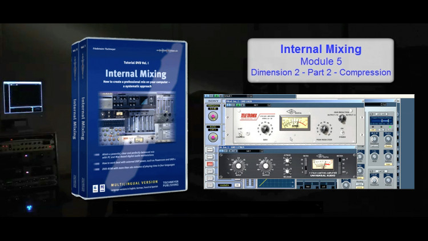Click the compression curve graph
Viewport: 428px width, 241px height.
click(x=276, y=183)
